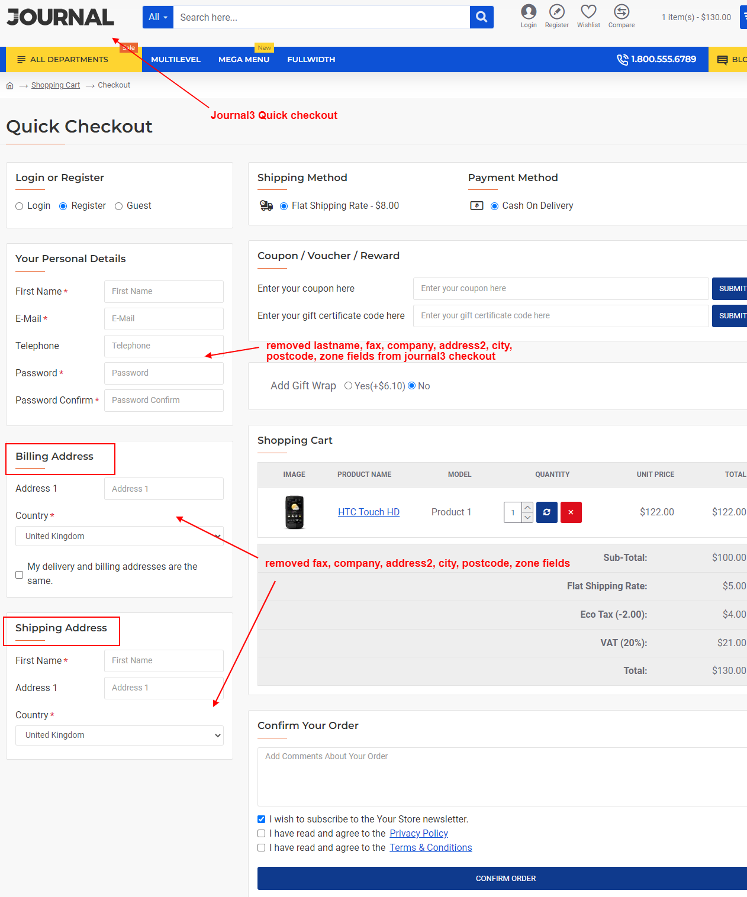The height and width of the screenshot is (897, 747).
Task: Click the Compare icon in header
Action: click(621, 12)
